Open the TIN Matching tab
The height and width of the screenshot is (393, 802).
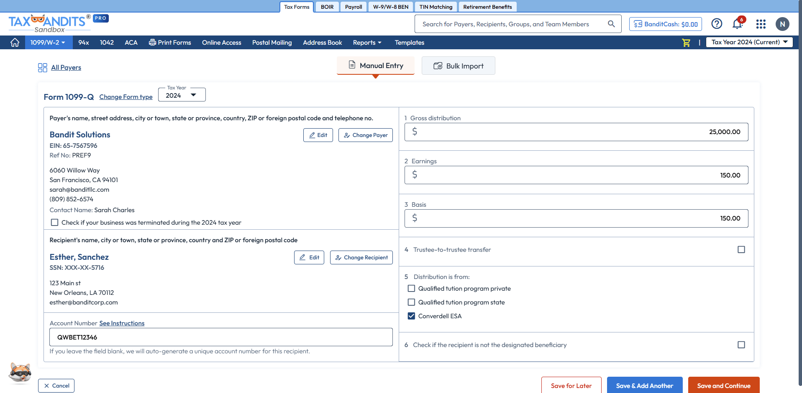point(436,7)
